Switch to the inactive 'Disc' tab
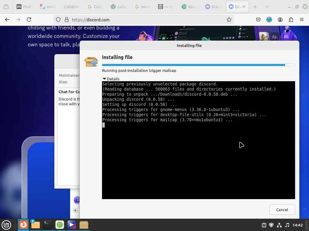 (x=213, y=7)
